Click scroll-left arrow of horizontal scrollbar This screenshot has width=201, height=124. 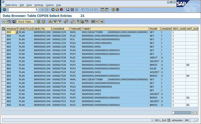193,113
